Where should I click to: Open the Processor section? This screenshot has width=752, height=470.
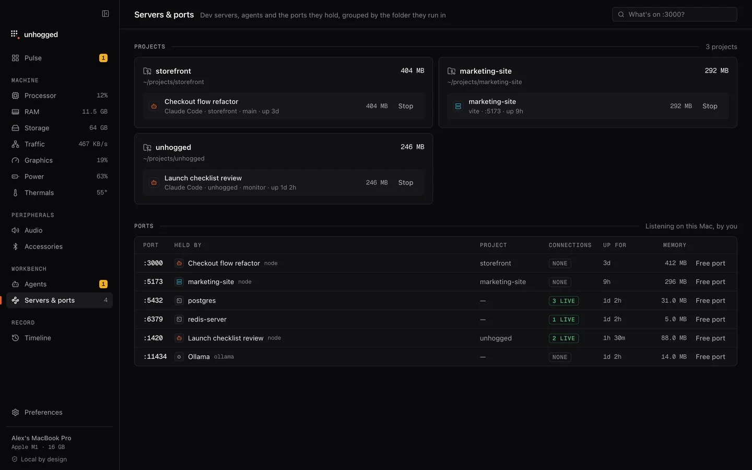click(60, 96)
